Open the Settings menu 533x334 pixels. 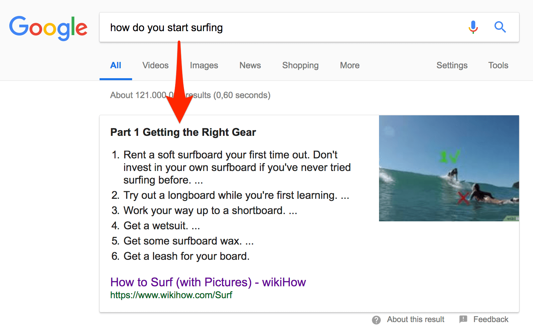coord(452,66)
